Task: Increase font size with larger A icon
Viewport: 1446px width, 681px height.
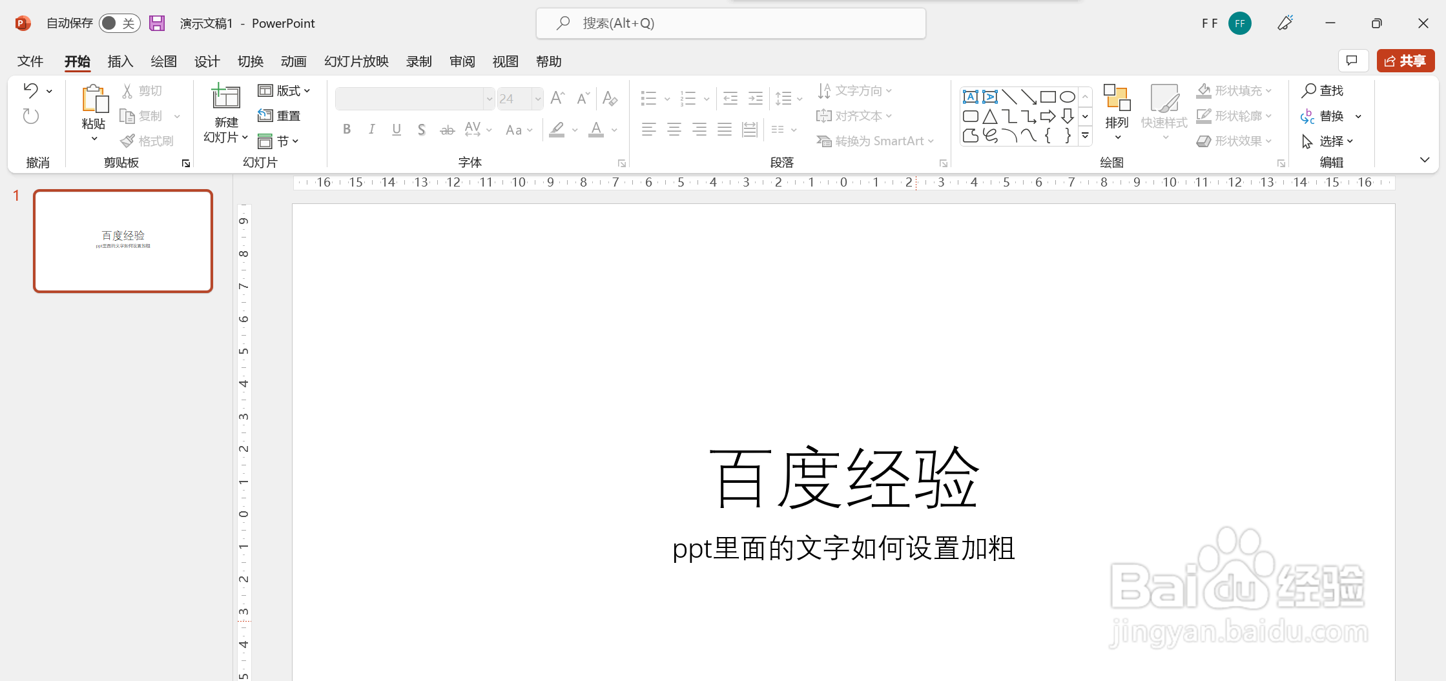Action: click(557, 98)
